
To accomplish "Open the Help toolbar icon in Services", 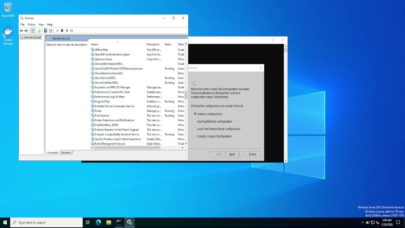I will coord(46,31).
